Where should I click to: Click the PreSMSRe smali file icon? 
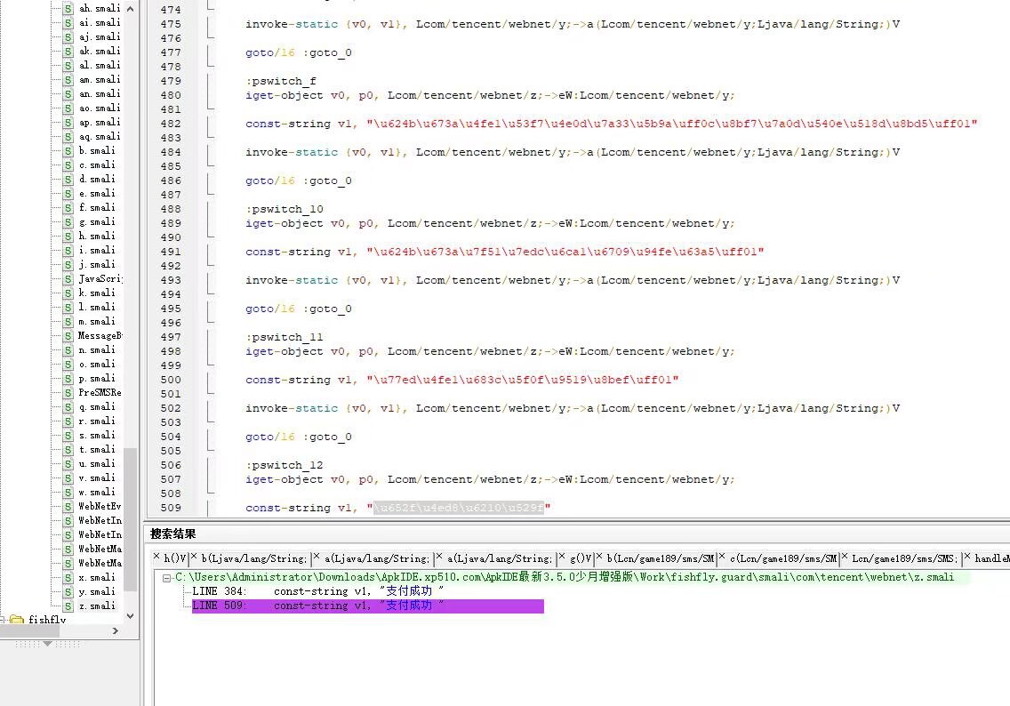click(68, 392)
